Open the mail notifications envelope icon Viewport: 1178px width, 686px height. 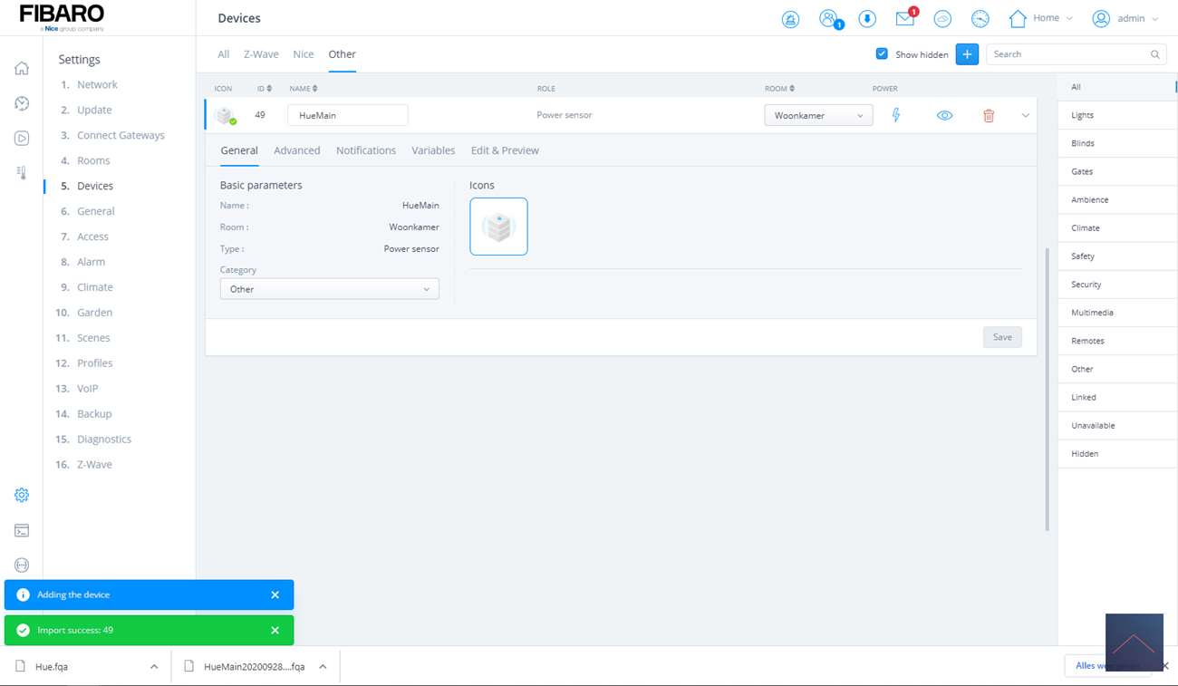click(x=904, y=19)
